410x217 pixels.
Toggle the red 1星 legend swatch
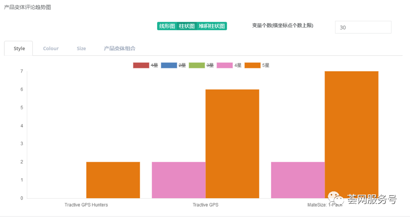[141, 65]
